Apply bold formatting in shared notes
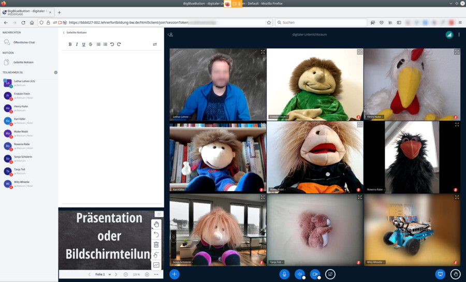Image resolution: width=466 pixels, height=282 pixels. coord(70,44)
